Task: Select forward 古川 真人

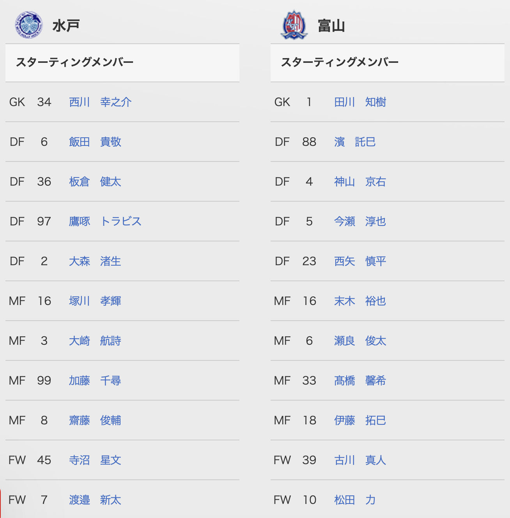Action: tap(360, 460)
